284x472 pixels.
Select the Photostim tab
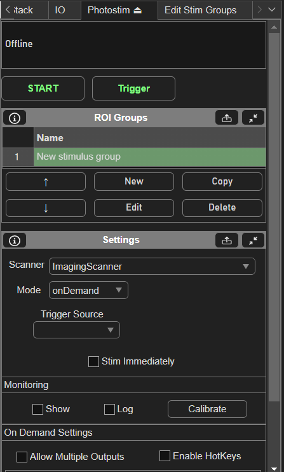119,10
